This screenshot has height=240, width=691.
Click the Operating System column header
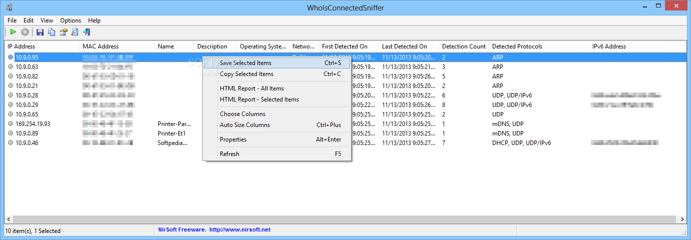tap(263, 46)
